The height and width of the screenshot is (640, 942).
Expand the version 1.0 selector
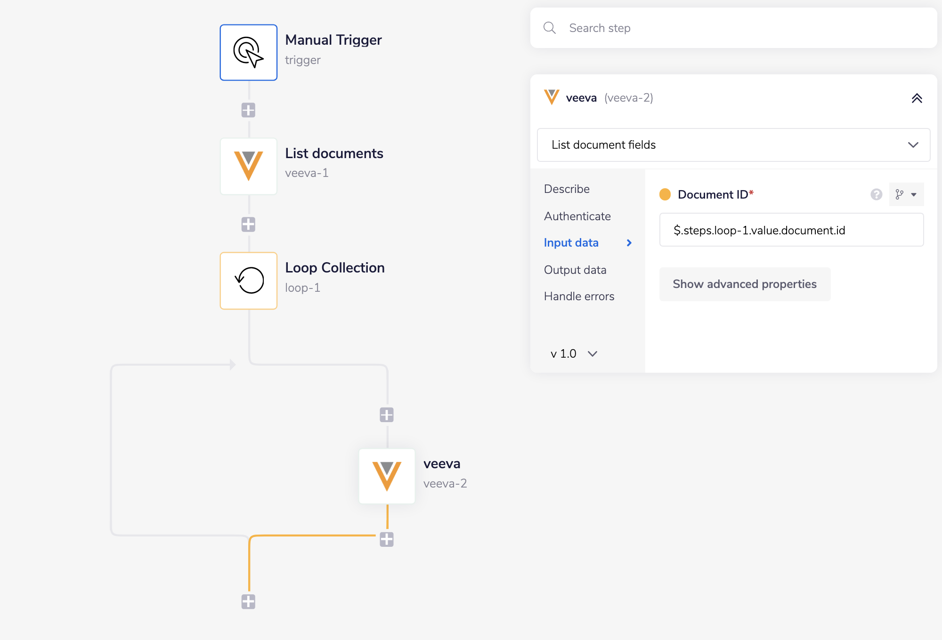coord(573,353)
